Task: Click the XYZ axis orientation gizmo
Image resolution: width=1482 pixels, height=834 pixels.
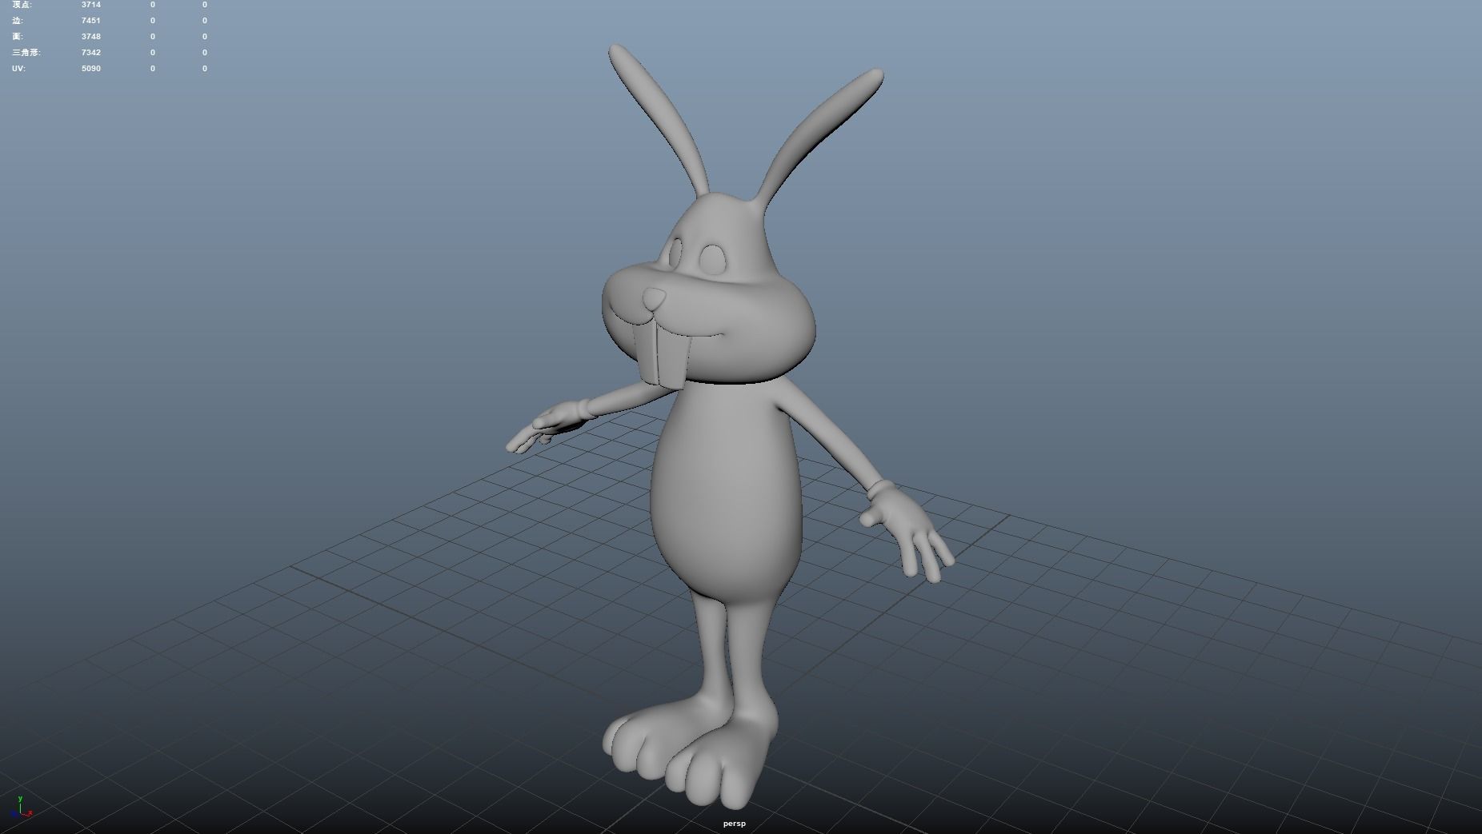Action: pyautogui.click(x=22, y=807)
